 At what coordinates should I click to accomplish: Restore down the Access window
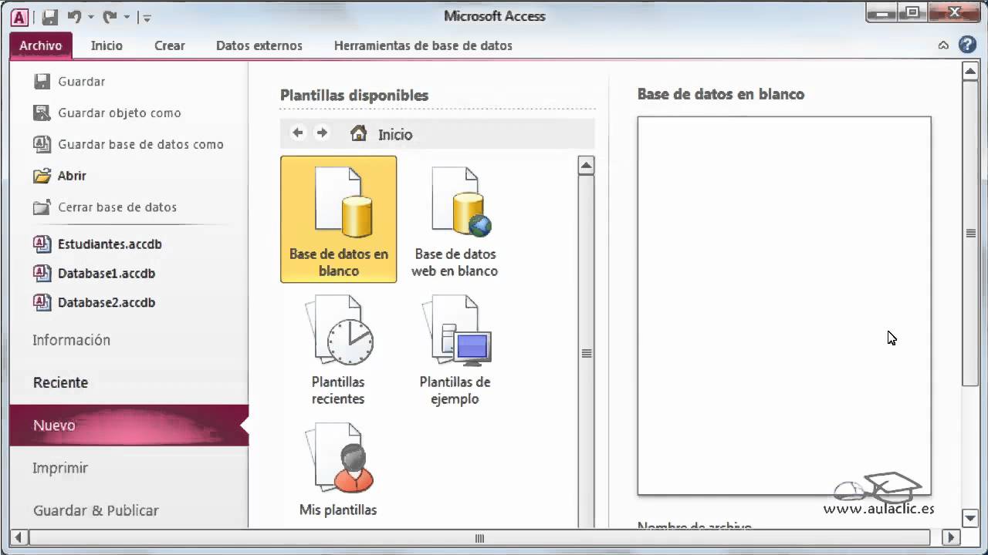(x=914, y=13)
